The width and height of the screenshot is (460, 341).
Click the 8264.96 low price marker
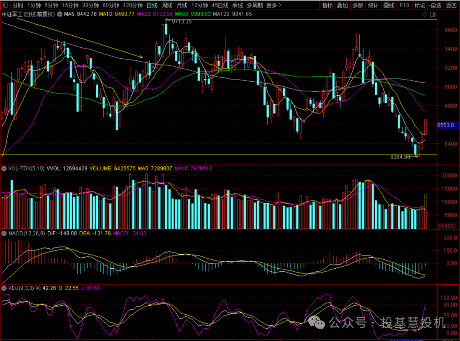click(400, 157)
